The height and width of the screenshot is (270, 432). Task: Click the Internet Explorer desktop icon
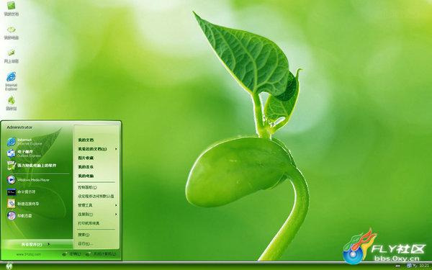pos(12,81)
